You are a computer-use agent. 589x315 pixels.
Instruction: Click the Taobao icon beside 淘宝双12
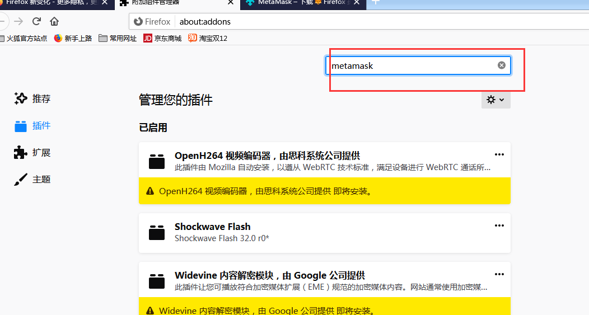193,38
